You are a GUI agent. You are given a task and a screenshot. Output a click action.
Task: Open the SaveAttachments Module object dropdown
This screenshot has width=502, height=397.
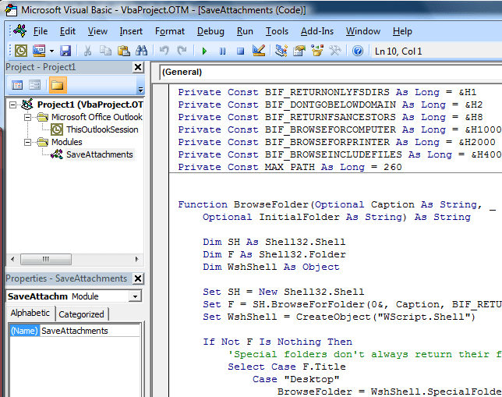(135, 296)
